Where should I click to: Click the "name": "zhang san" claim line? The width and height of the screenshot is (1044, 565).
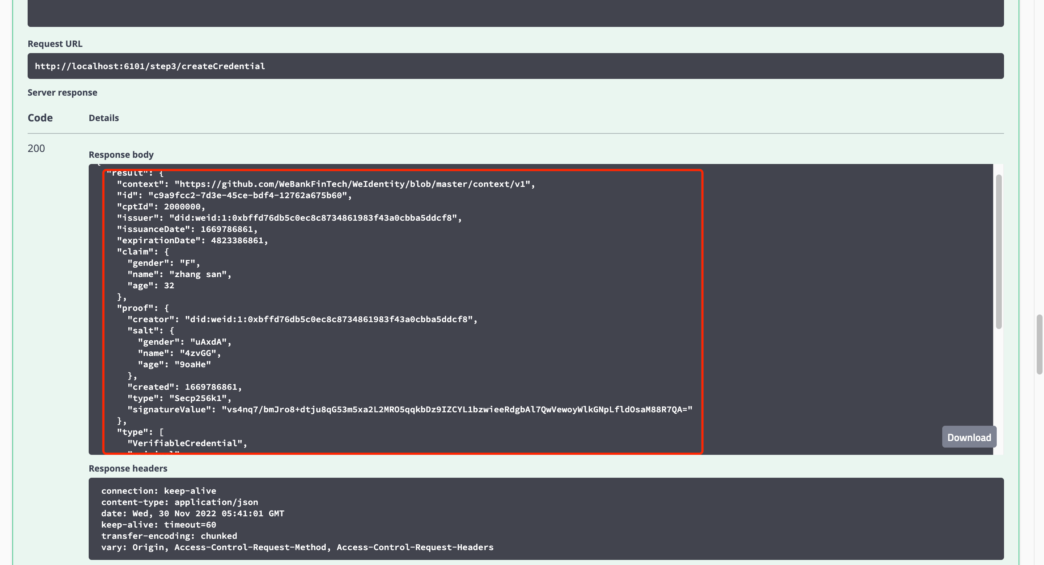tap(179, 275)
